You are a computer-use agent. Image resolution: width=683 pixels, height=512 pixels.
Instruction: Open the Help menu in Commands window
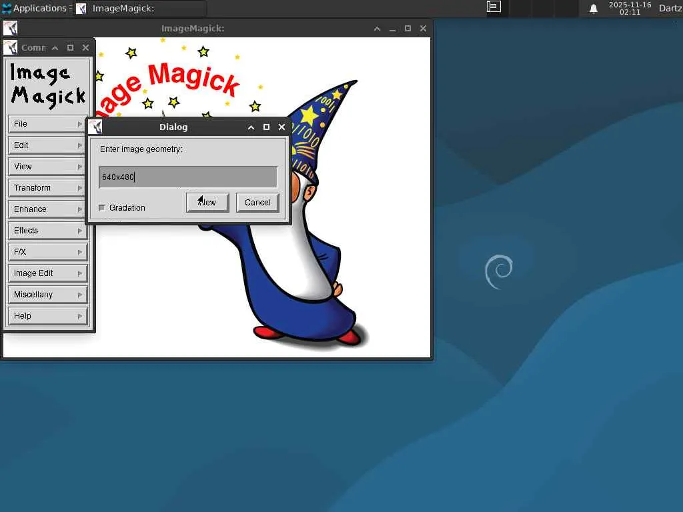(48, 316)
